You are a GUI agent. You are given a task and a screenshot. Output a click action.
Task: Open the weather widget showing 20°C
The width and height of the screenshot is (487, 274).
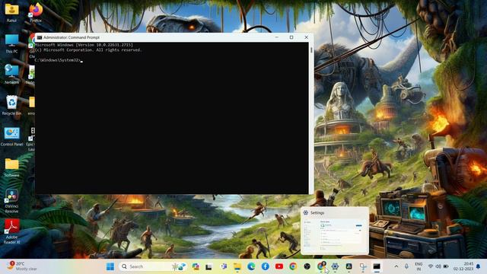coord(22,266)
